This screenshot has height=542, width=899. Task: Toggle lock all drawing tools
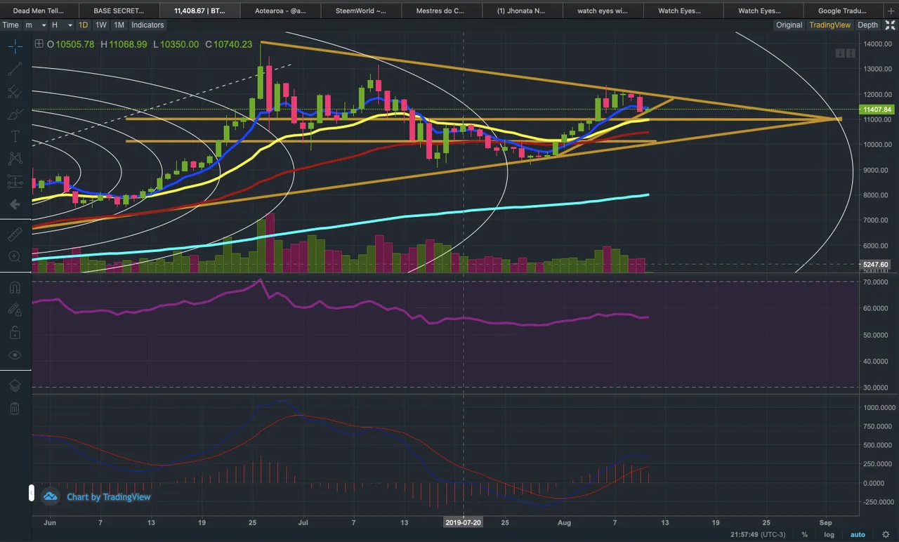pos(15,332)
